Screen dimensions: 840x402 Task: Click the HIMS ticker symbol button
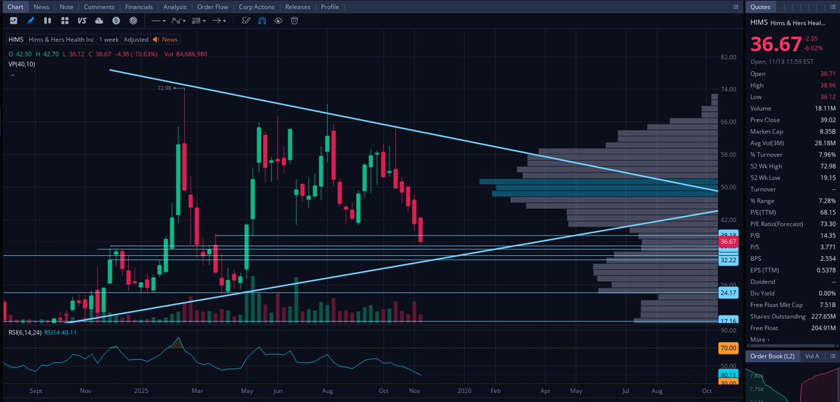pyautogui.click(x=16, y=40)
